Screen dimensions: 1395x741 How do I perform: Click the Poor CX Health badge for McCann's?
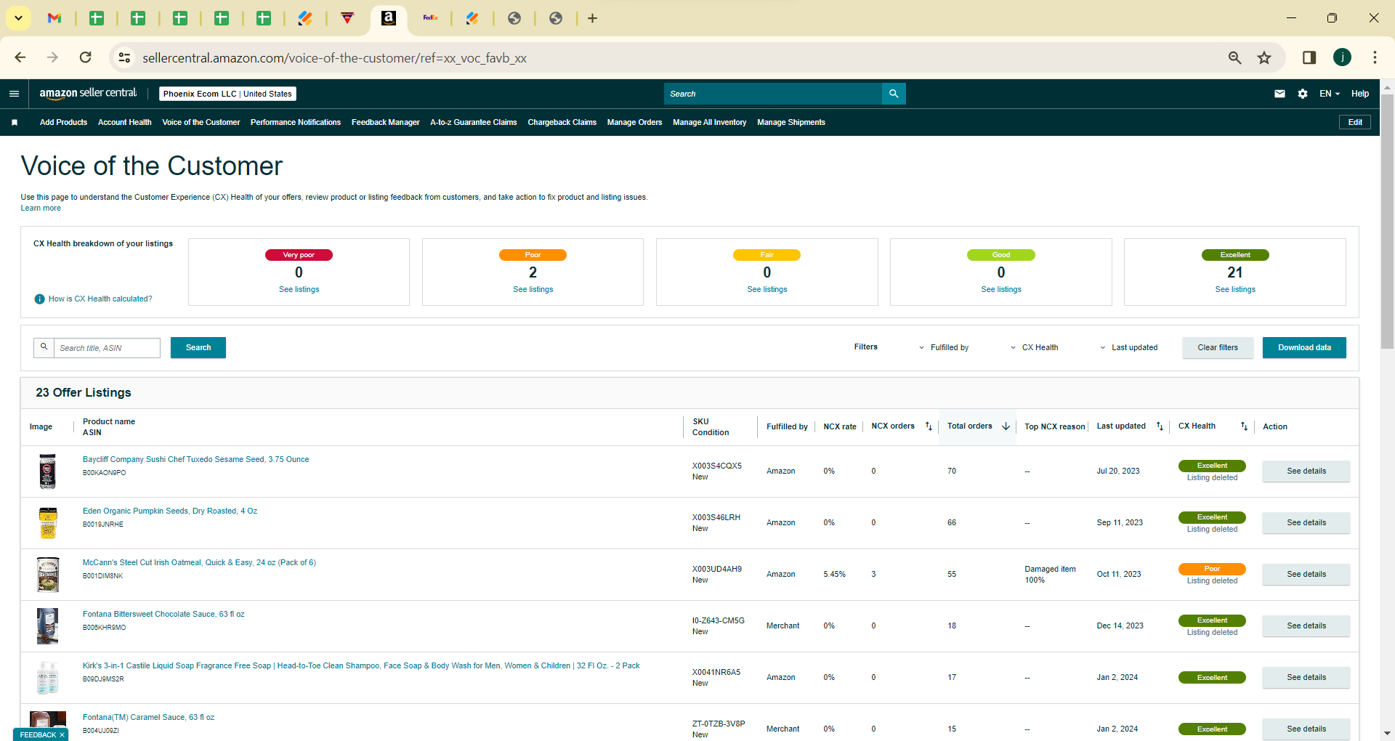pos(1212,569)
